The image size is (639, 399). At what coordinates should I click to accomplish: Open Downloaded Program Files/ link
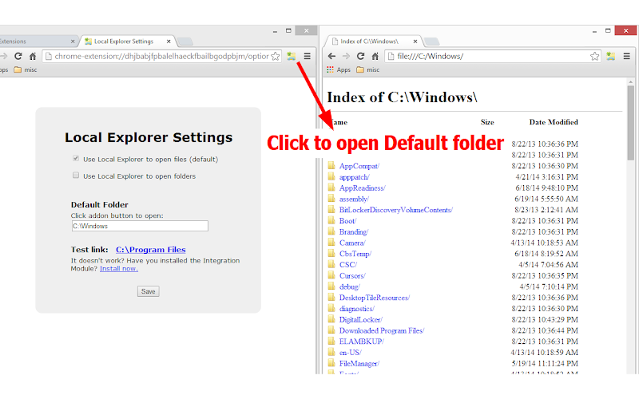point(382,330)
